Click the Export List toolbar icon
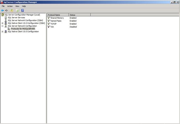This screenshot has height=124, width=180. click(x=17, y=10)
